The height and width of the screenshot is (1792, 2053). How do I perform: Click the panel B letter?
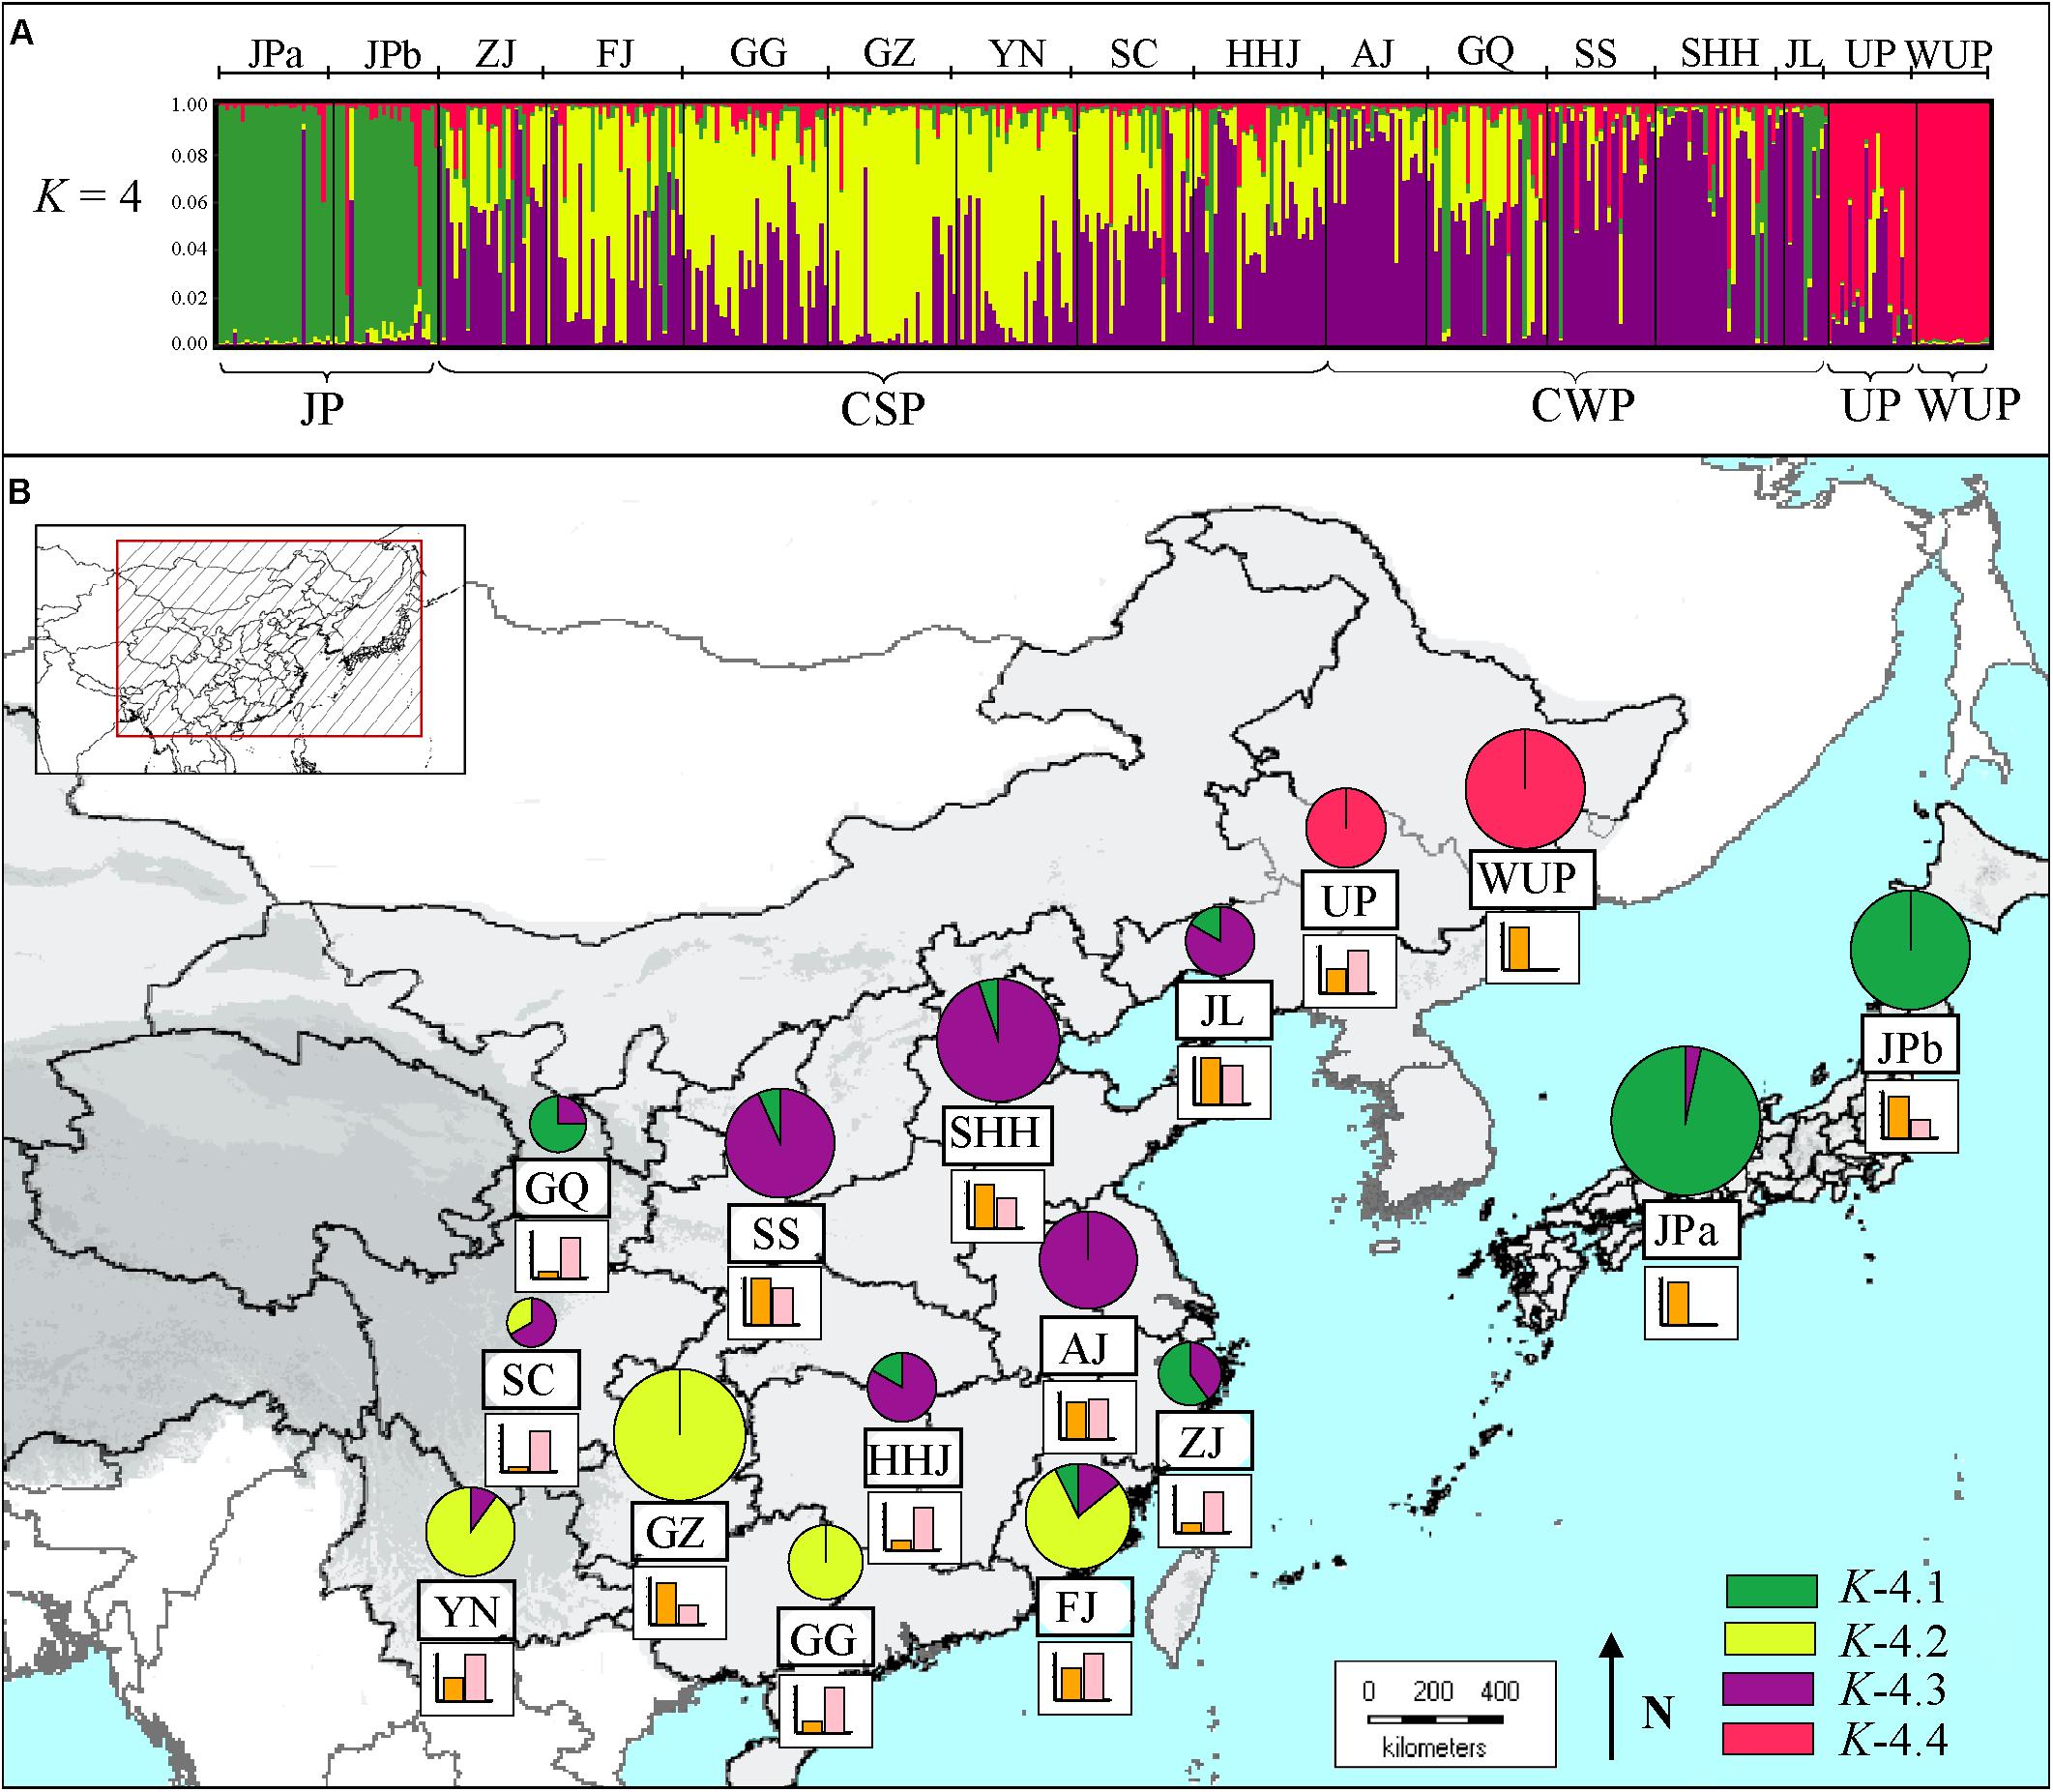coord(19,491)
